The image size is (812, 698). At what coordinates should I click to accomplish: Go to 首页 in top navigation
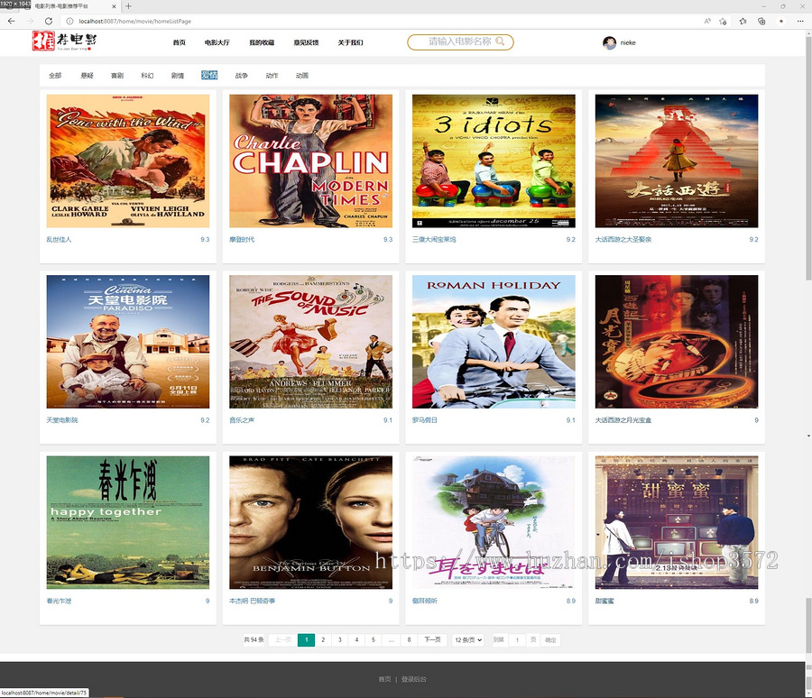tap(180, 42)
